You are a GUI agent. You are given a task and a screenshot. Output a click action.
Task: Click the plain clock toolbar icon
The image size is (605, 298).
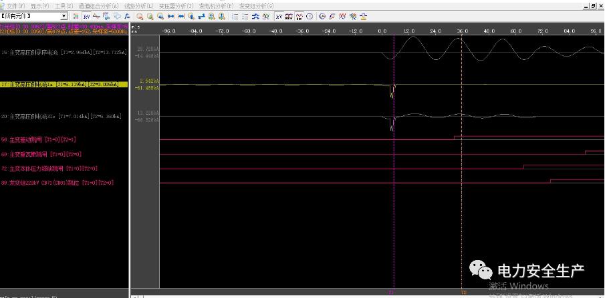(x=310, y=16)
